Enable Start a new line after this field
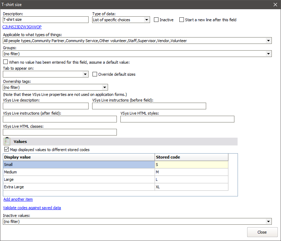 coord(182,20)
